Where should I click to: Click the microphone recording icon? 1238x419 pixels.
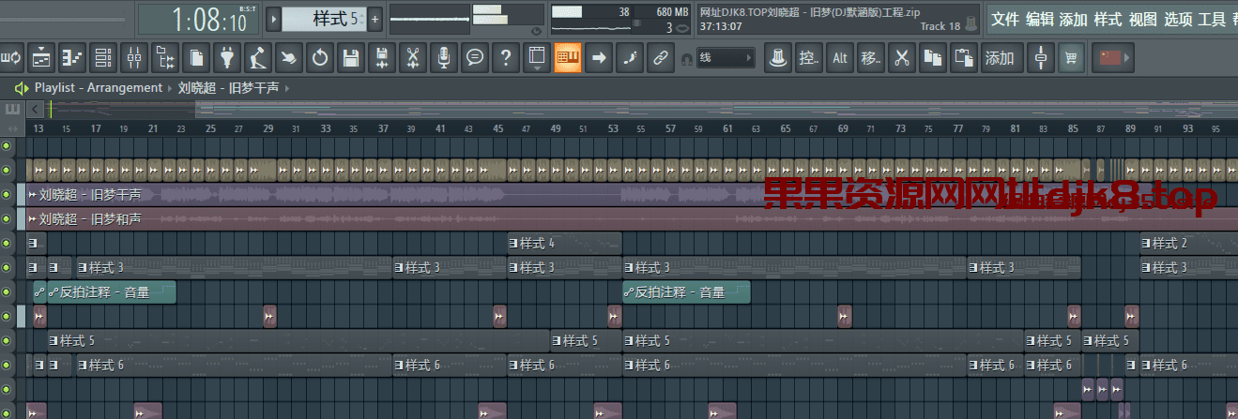(444, 58)
